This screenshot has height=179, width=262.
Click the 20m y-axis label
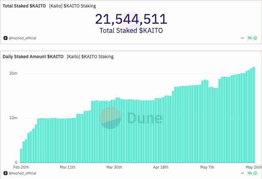point(13,73)
